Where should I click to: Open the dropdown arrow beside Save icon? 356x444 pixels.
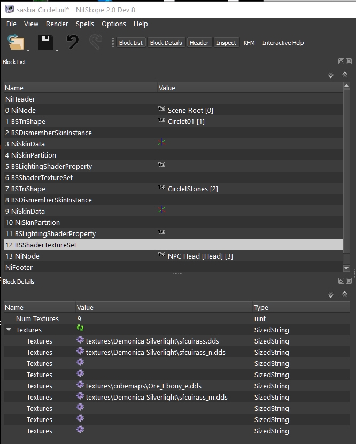click(x=57, y=50)
